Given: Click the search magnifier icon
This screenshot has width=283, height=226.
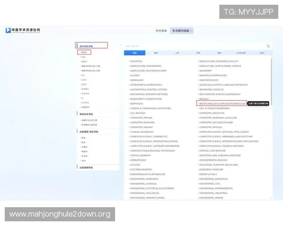Looking at the screenshot, I should [x=268, y=46].
